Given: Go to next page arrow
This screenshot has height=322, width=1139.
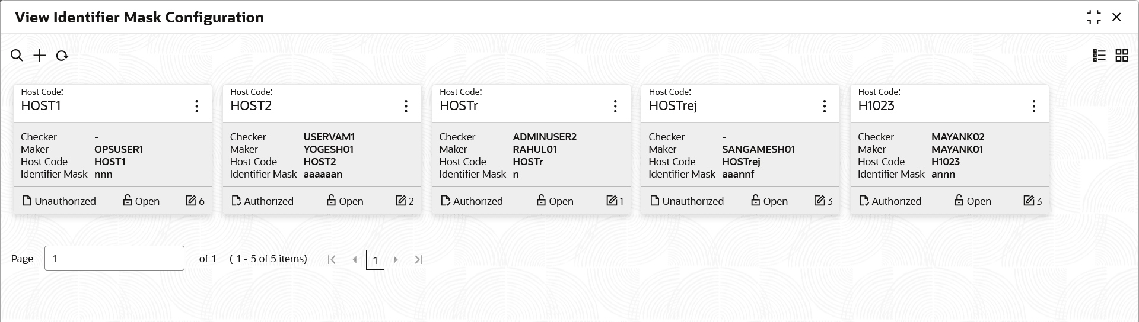Looking at the screenshot, I should pyautogui.click(x=396, y=259).
